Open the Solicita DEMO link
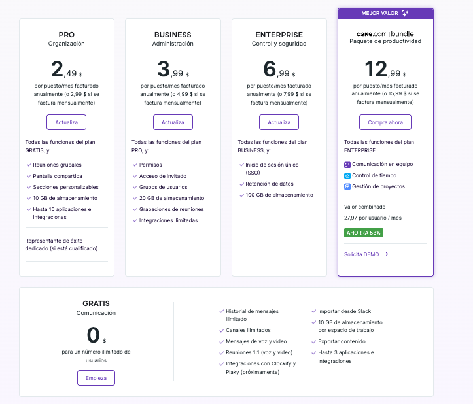The width and height of the screenshot is (473, 404). tap(362, 254)
